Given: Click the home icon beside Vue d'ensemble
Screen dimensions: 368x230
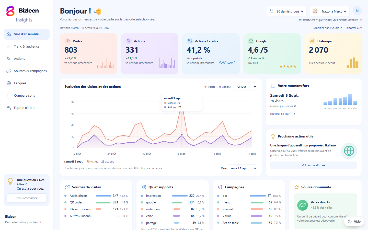Looking at the screenshot, I should click(x=9, y=34).
